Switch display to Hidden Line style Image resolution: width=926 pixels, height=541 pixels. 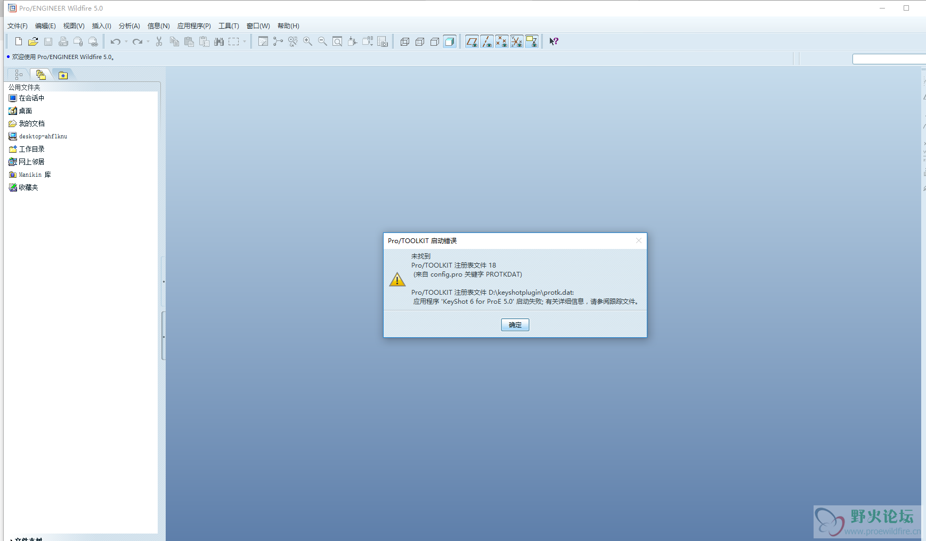point(420,41)
